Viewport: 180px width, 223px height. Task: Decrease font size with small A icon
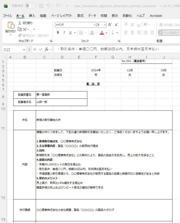[116, 25]
